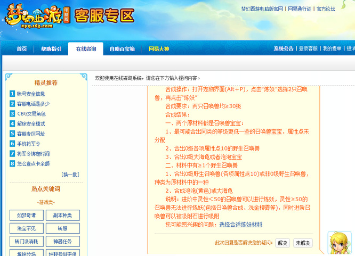The width and height of the screenshot is (355, 256).
Task: Open 解除安全模式 question
Action: 31,123
